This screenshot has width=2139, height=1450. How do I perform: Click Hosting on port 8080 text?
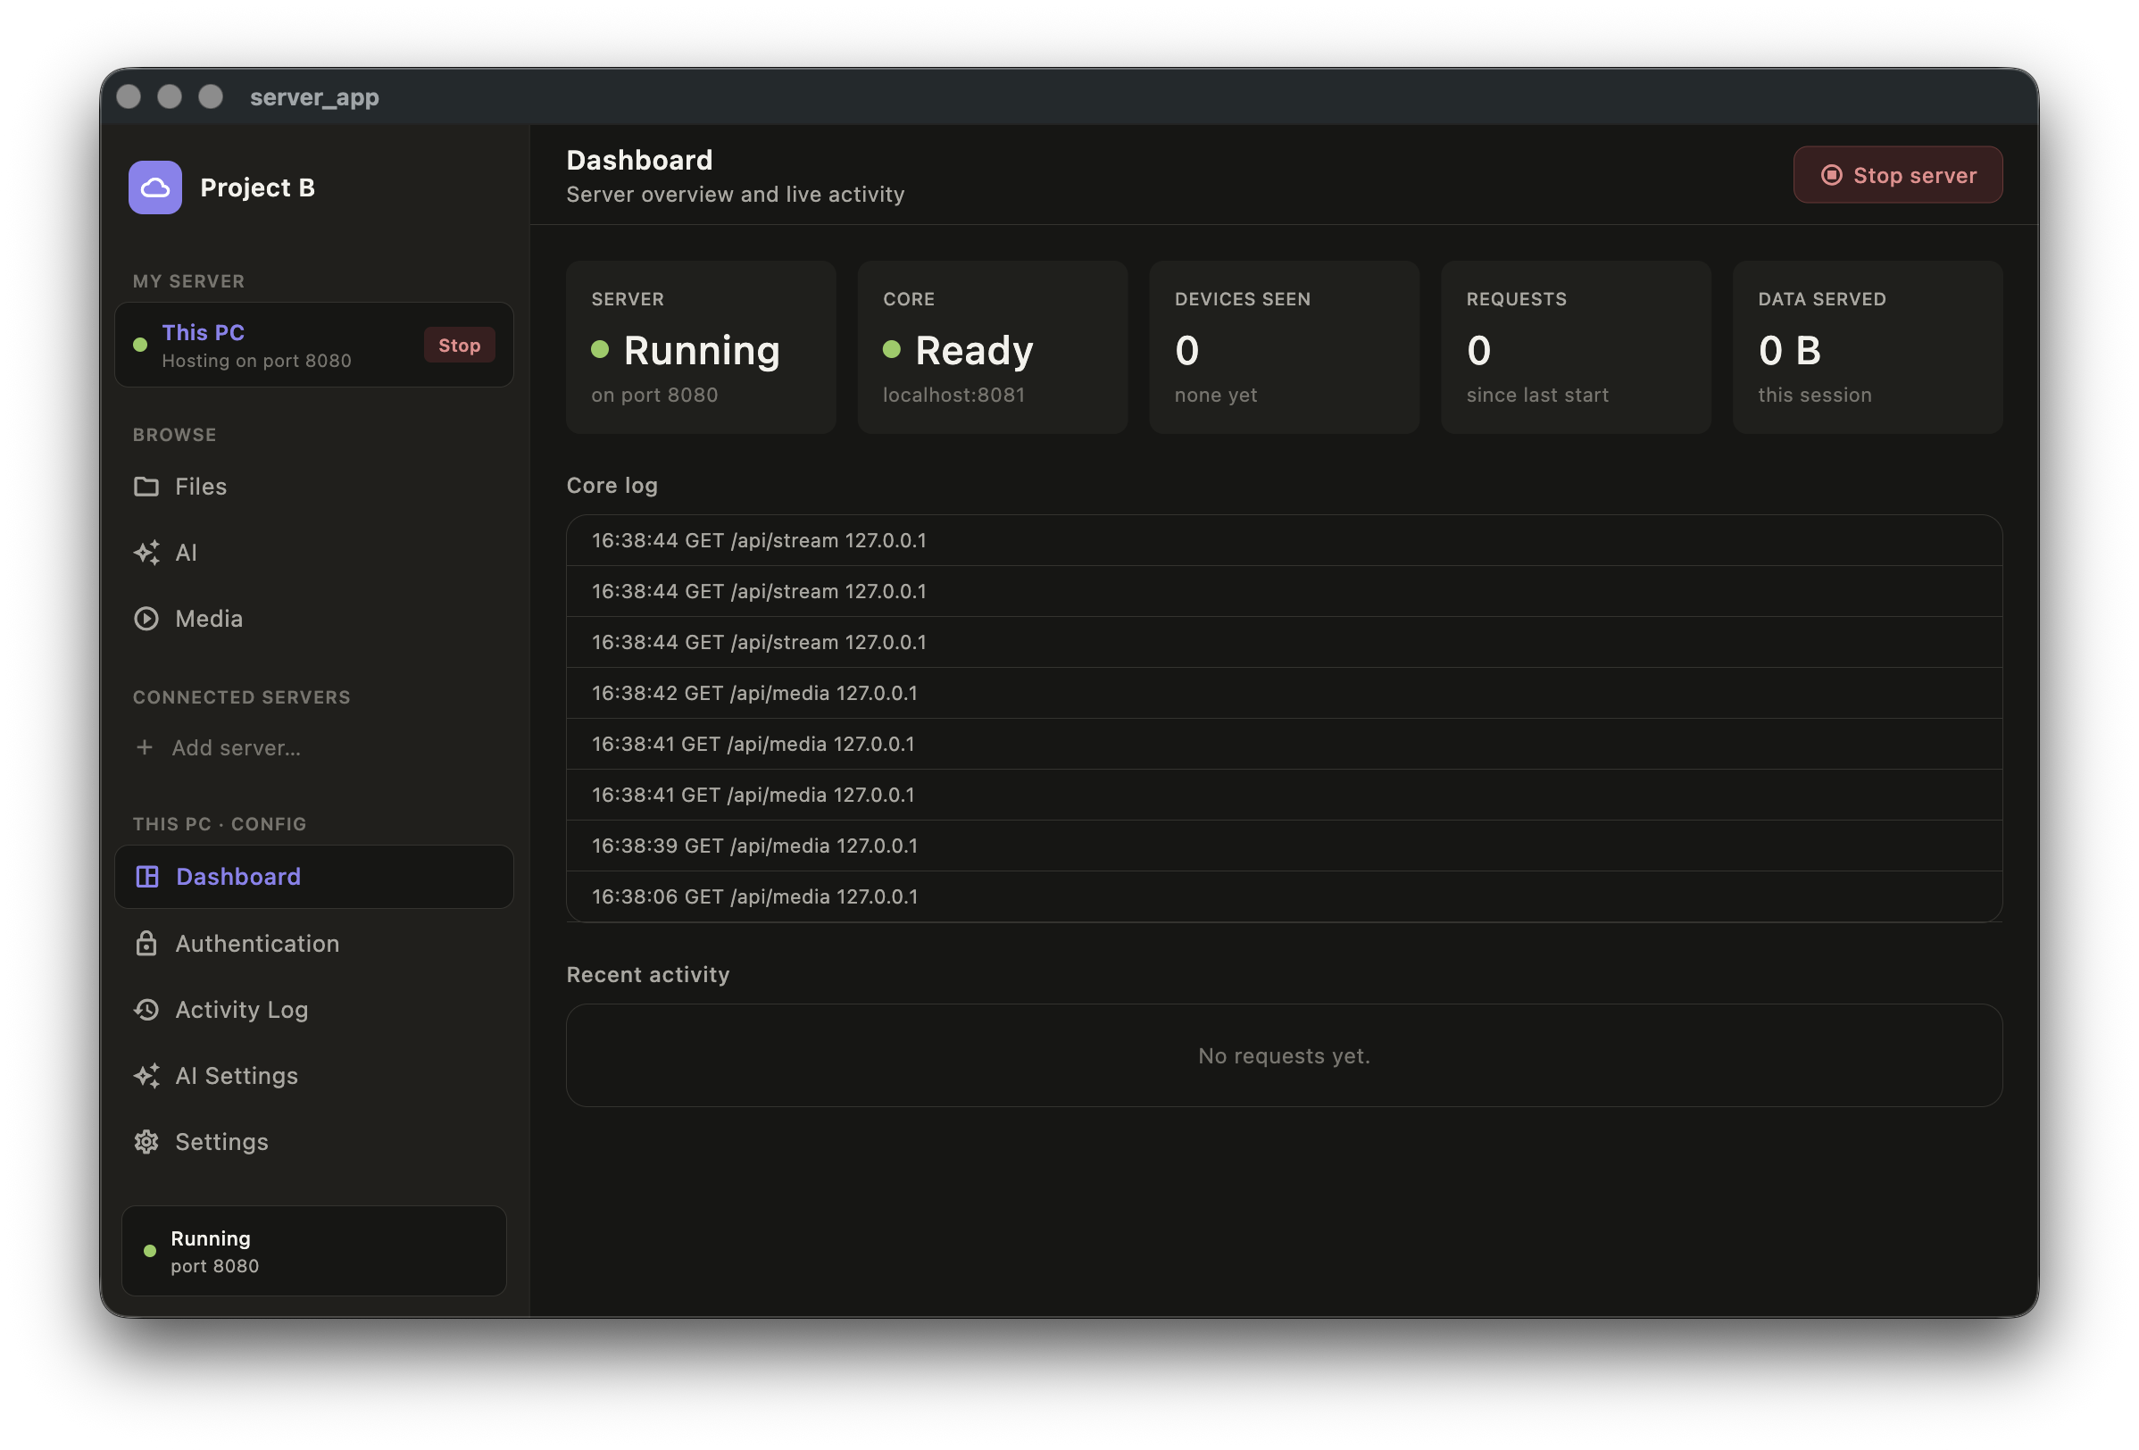click(257, 361)
